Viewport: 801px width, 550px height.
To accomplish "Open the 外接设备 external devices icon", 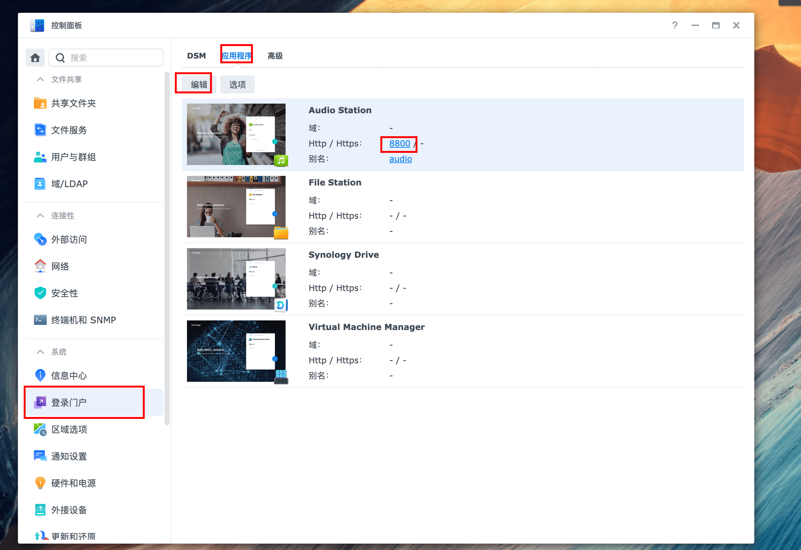I will coord(40,510).
